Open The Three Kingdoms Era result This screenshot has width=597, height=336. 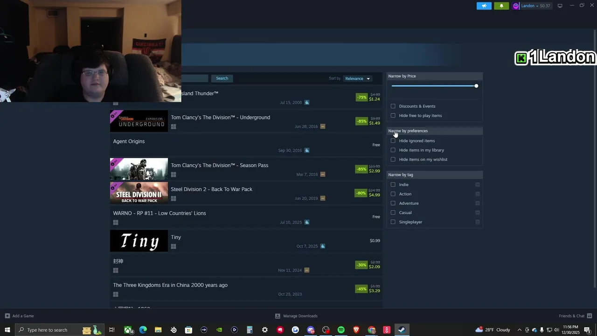coord(246,289)
